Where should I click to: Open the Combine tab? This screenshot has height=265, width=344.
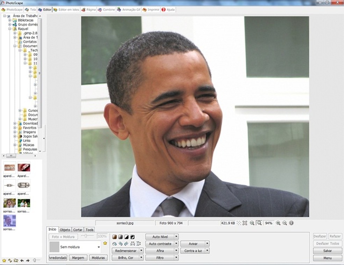[106, 10]
